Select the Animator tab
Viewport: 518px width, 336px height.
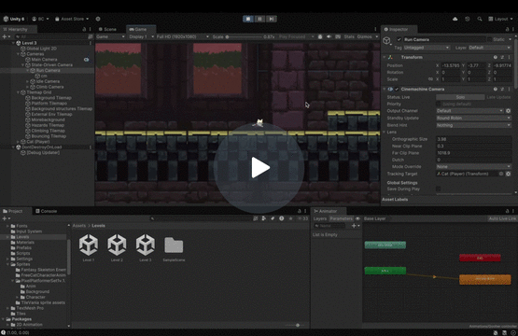[x=326, y=211]
